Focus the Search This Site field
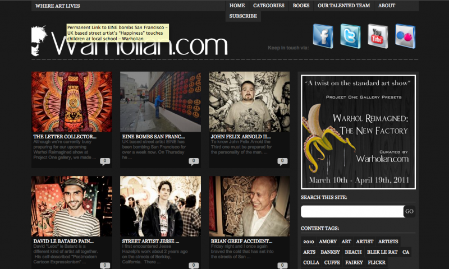This screenshot has width=449, height=269. point(352,211)
